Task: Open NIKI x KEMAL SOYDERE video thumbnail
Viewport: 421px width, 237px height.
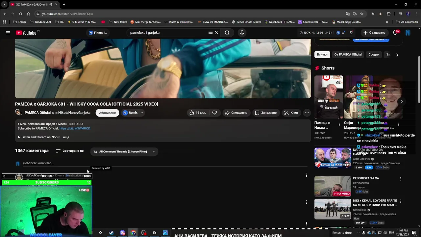Action: [x=333, y=209]
